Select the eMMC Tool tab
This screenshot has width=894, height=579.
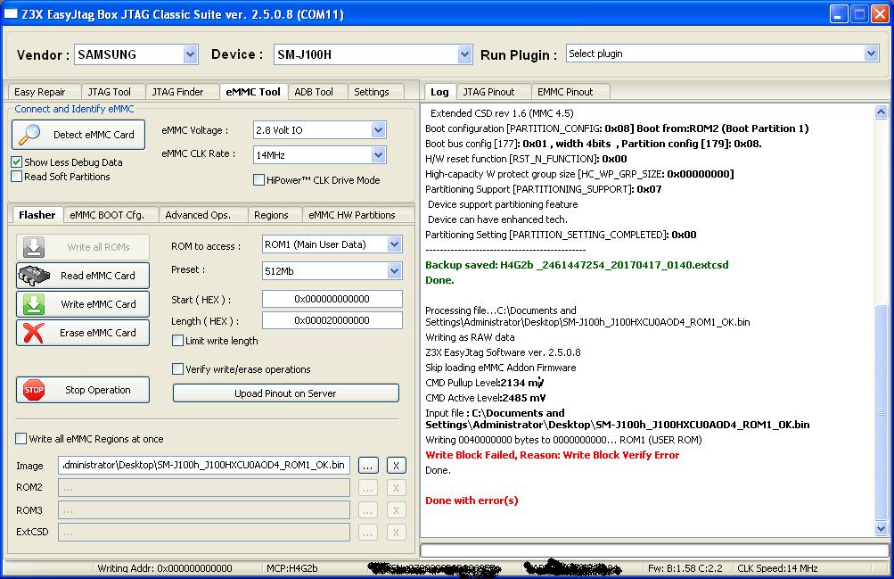[x=253, y=91]
